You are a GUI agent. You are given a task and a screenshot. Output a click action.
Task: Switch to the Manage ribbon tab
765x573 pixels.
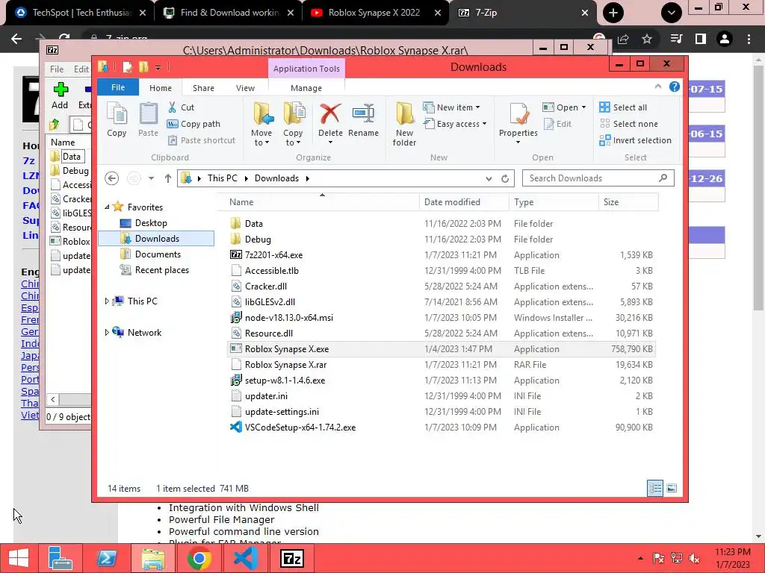click(306, 88)
